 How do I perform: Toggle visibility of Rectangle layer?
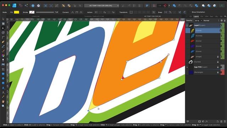pos(221,72)
